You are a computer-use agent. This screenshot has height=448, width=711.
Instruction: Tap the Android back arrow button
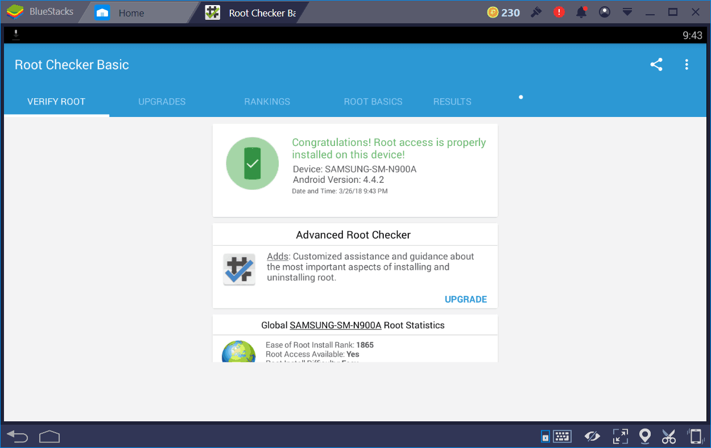click(18, 437)
